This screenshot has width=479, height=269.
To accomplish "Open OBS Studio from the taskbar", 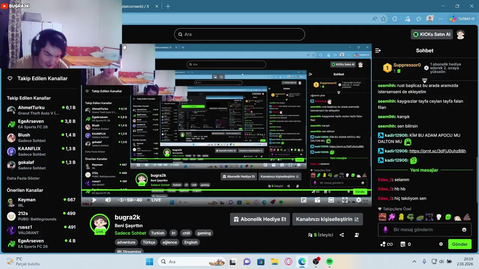I will tap(316, 262).
